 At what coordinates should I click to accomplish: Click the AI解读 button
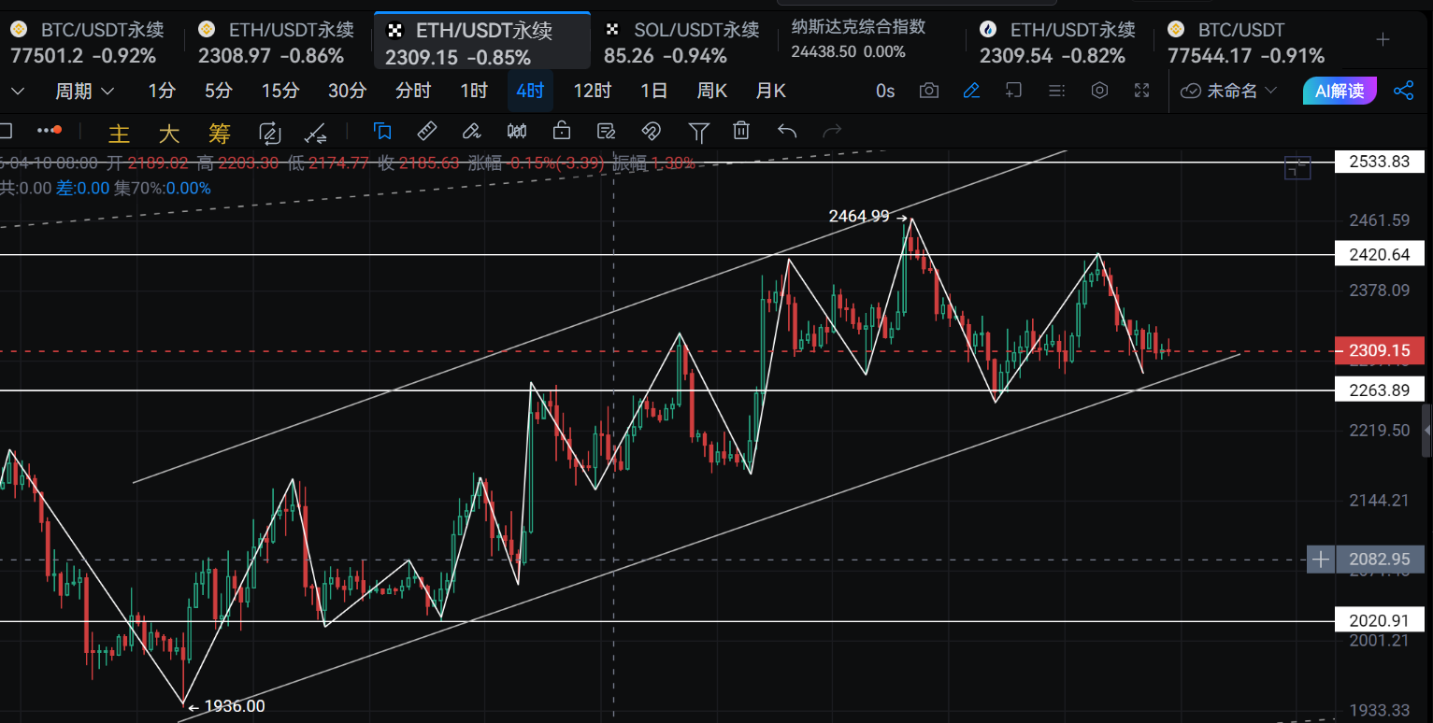pyautogui.click(x=1339, y=91)
